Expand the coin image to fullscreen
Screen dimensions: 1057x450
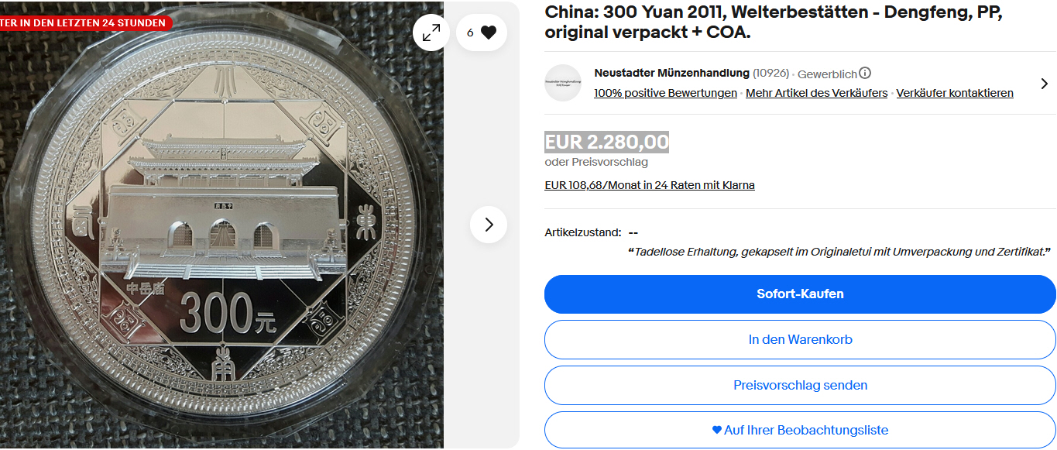point(431,33)
